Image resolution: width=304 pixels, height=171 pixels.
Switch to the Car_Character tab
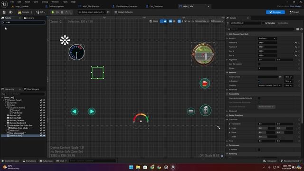click(154, 6)
